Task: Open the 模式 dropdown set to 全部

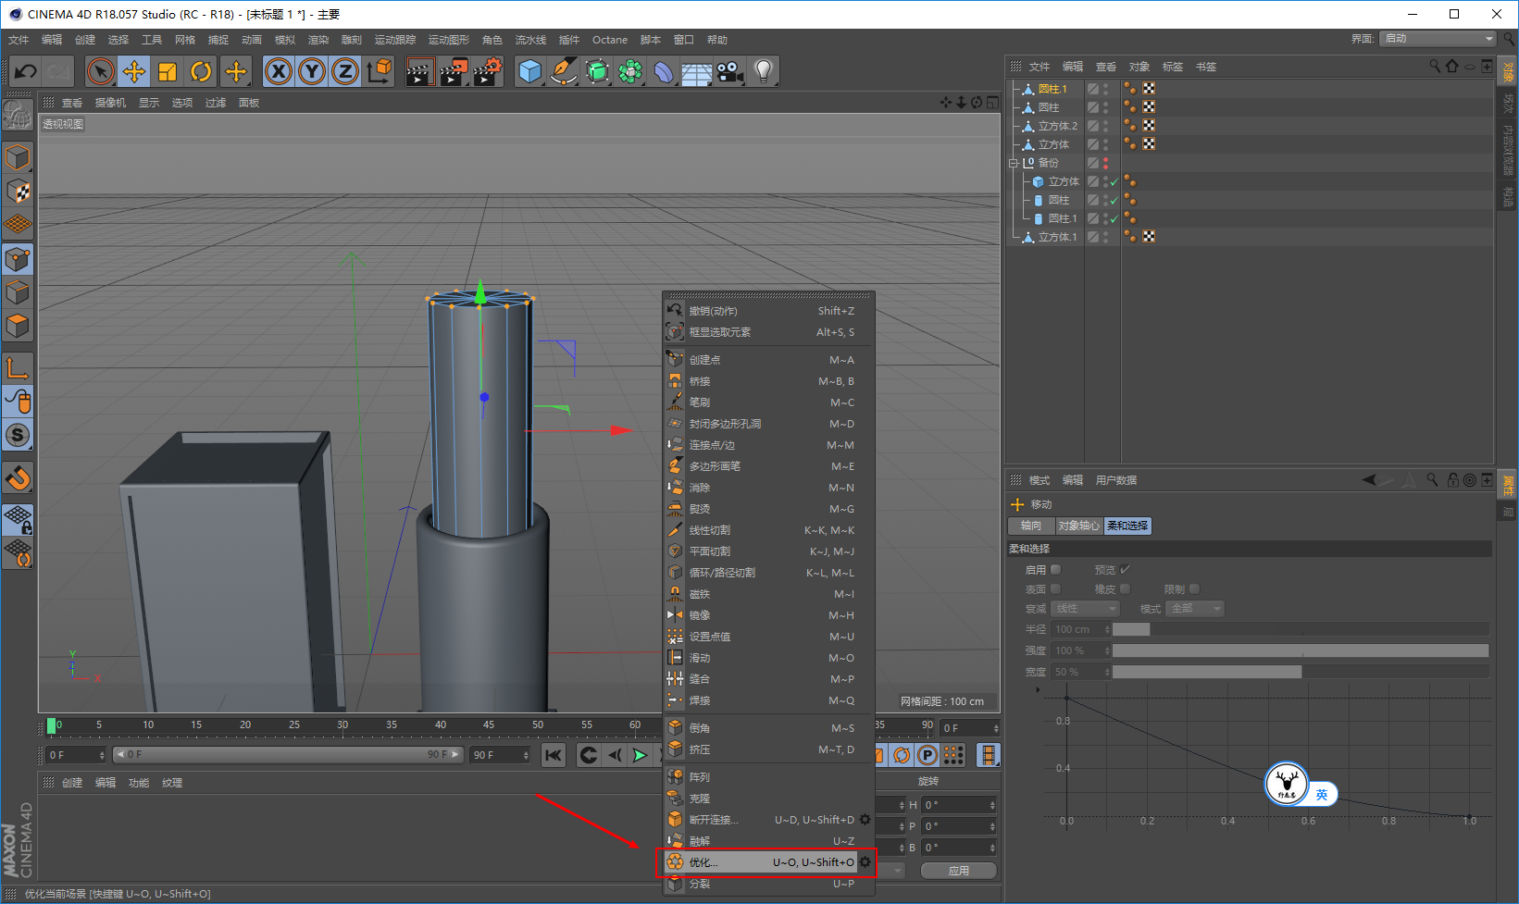Action: coord(1196,608)
